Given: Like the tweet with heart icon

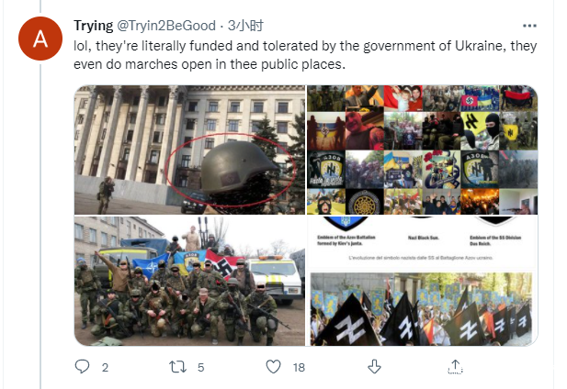Looking at the screenshot, I should (x=273, y=367).
